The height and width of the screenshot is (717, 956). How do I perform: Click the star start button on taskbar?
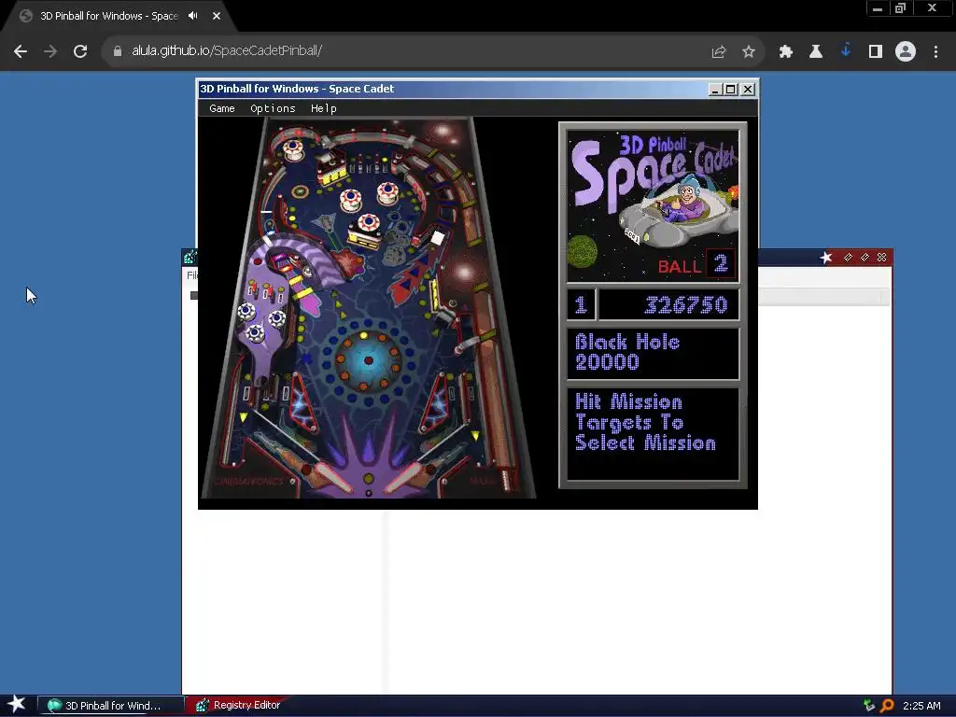(x=17, y=705)
